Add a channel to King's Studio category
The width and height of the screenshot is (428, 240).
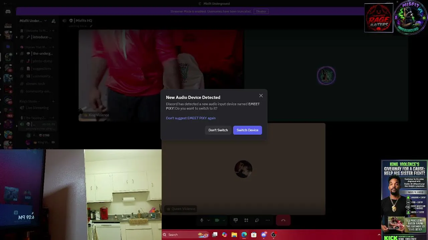53,101
